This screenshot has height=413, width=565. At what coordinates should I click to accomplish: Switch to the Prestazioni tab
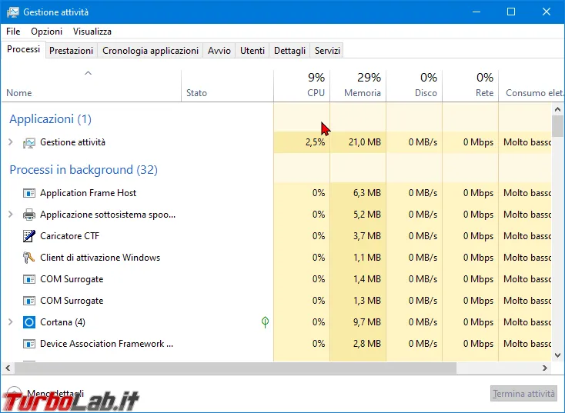coord(71,51)
